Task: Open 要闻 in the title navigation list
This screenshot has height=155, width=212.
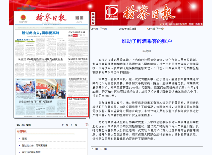Action: [x=25, y=139]
